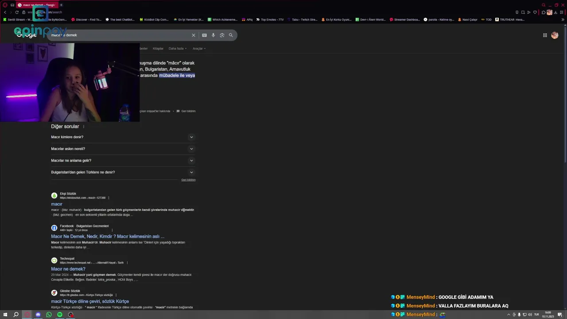Expand question 'Macır kimlere denir?'
567x319 pixels.
click(123, 137)
